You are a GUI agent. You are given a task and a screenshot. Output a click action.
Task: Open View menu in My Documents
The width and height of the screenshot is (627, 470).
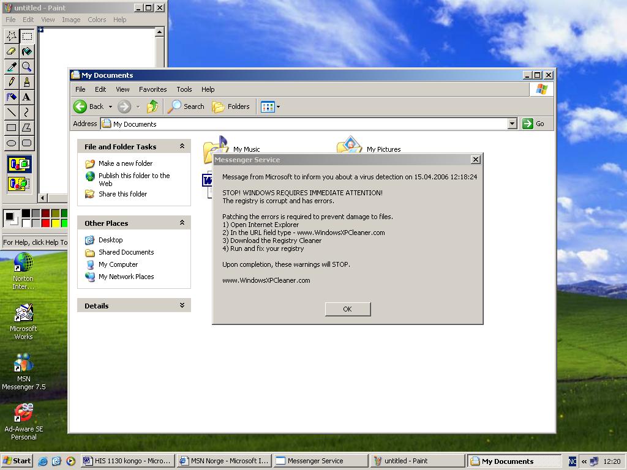(x=122, y=89)
